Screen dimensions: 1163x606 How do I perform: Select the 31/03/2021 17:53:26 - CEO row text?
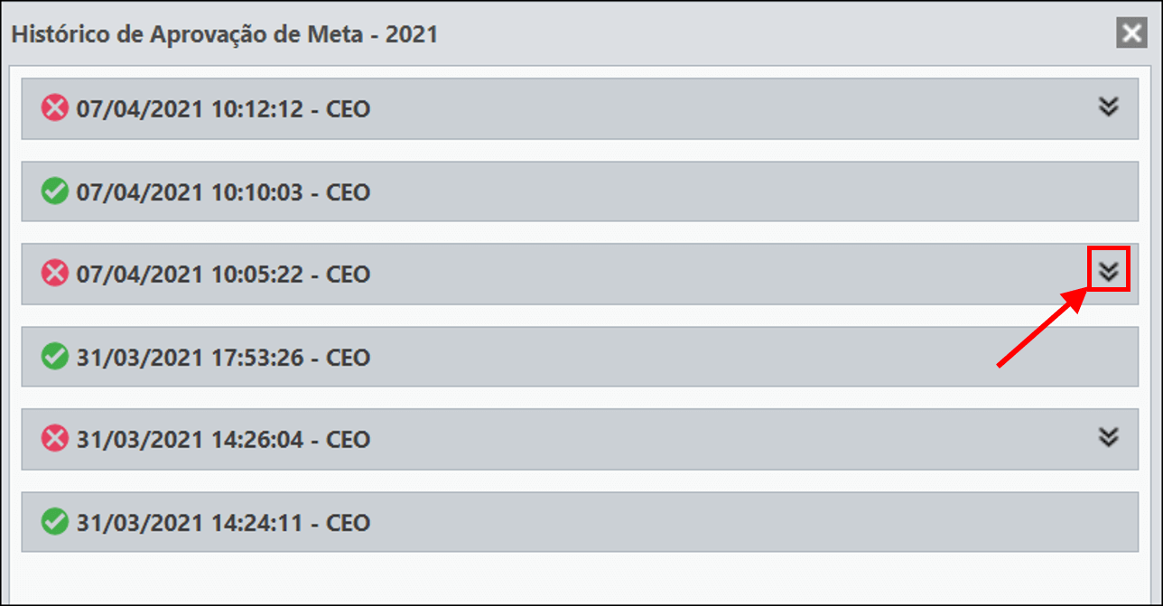(x=223, y=358)
